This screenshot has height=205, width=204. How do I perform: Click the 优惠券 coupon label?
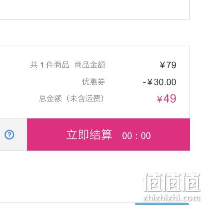(x=93, y=82)
